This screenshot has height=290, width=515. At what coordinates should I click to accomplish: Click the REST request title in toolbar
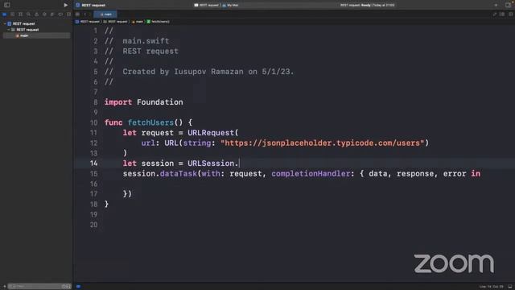pyautogui.click(x=93, y=6)
